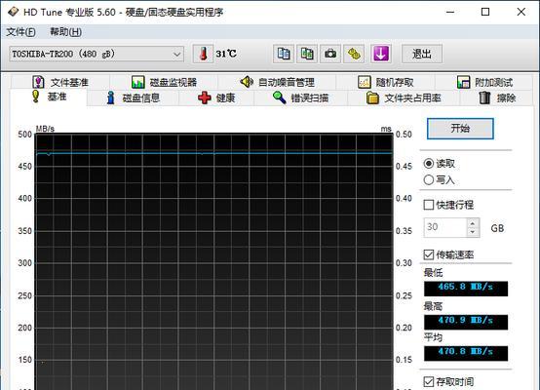Click the 平均 value 470.8 MB/s
Image resolution: width=540 pixels, height=390 pixels.
466,353
